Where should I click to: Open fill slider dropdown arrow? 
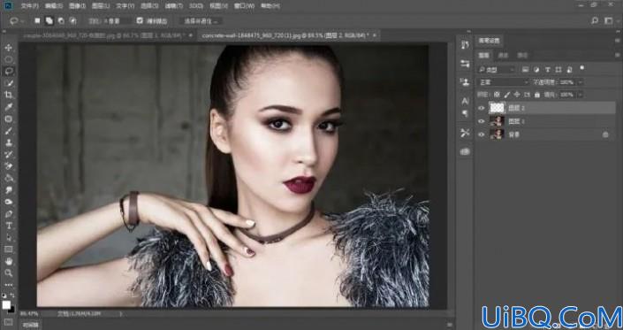(x=581, y=95)
